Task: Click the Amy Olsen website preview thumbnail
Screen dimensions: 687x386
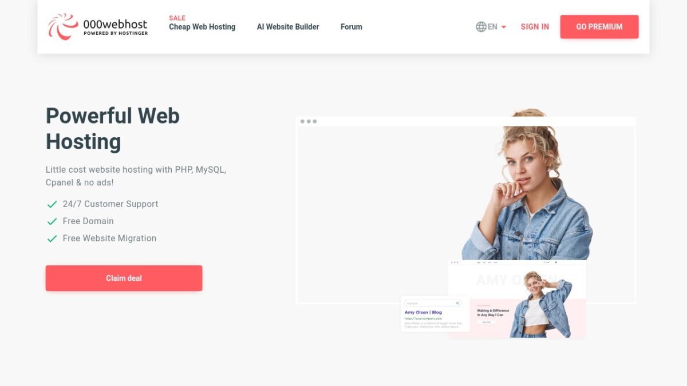Action: tap(517, 299)
